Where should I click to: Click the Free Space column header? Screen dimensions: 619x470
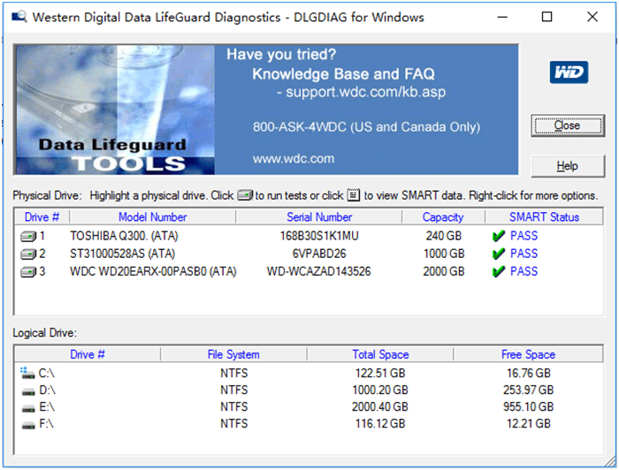tap(528, 354)
